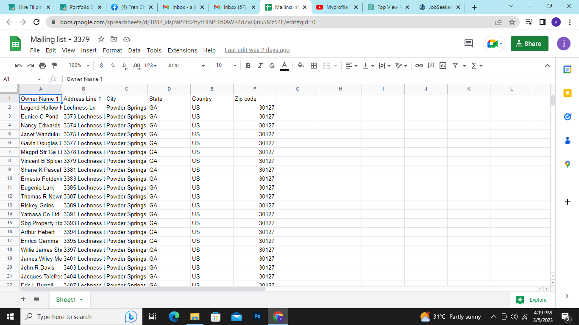Open the text color picker
This screenshot has width=579, height=325.
[284, 66]
